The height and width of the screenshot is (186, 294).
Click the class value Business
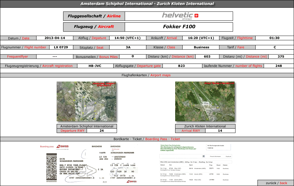(201, 47)
